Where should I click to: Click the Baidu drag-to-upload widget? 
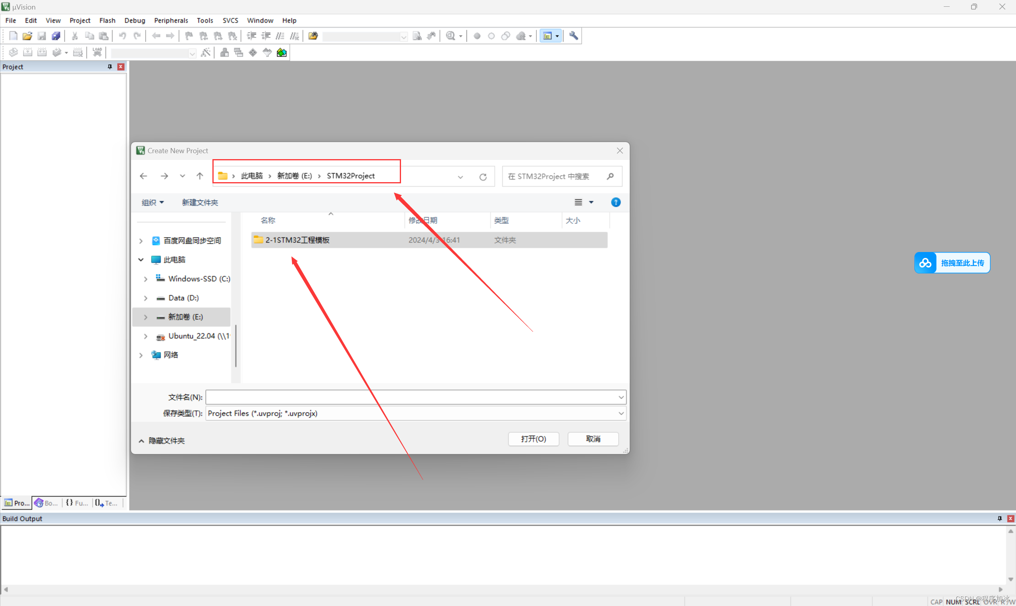click(x=951, y=263)
